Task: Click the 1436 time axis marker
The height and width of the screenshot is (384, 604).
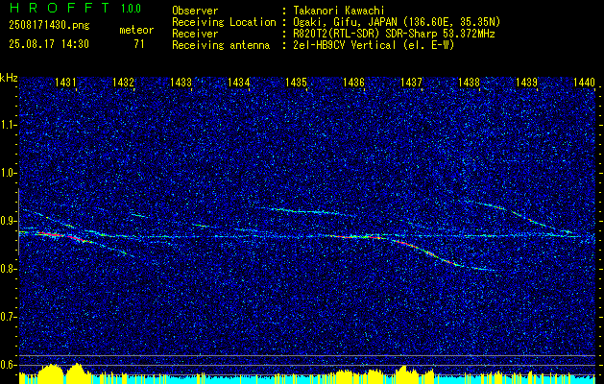Action: 353,82
